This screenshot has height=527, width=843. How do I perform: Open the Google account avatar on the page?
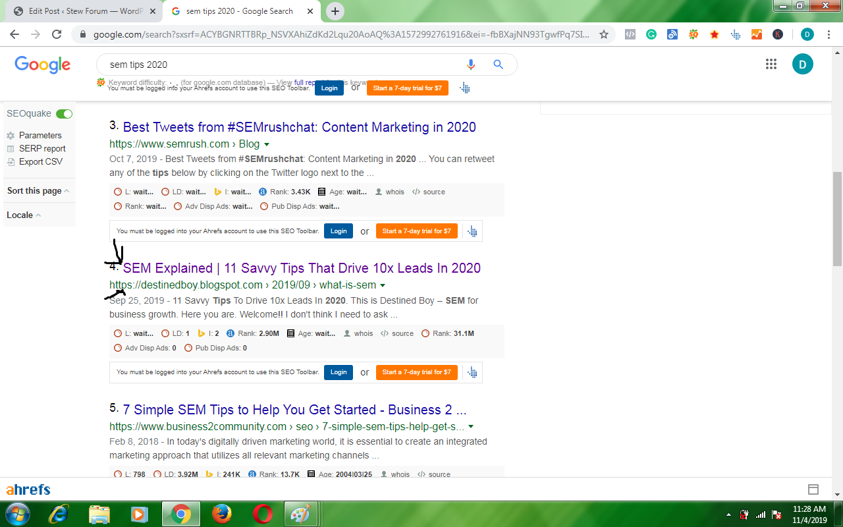pyautogui.click(x=803, y=64)
